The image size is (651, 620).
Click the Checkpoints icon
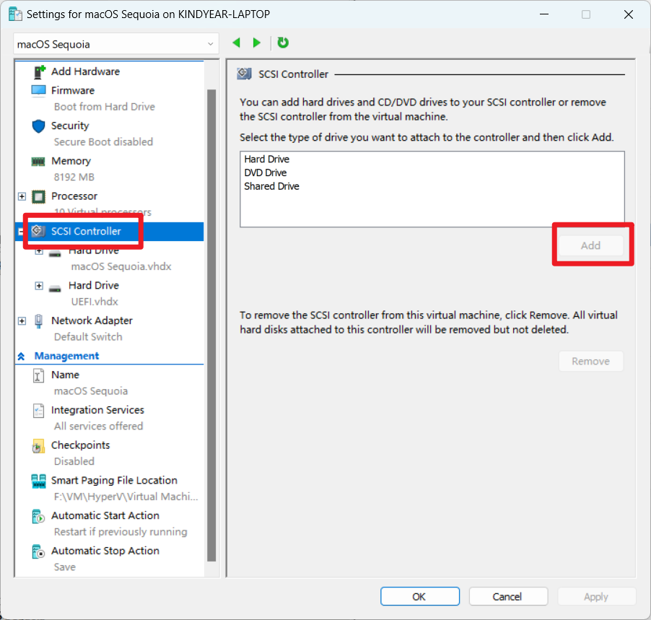38,446
